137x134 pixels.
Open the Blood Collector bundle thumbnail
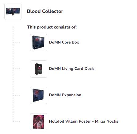(13, 11)
